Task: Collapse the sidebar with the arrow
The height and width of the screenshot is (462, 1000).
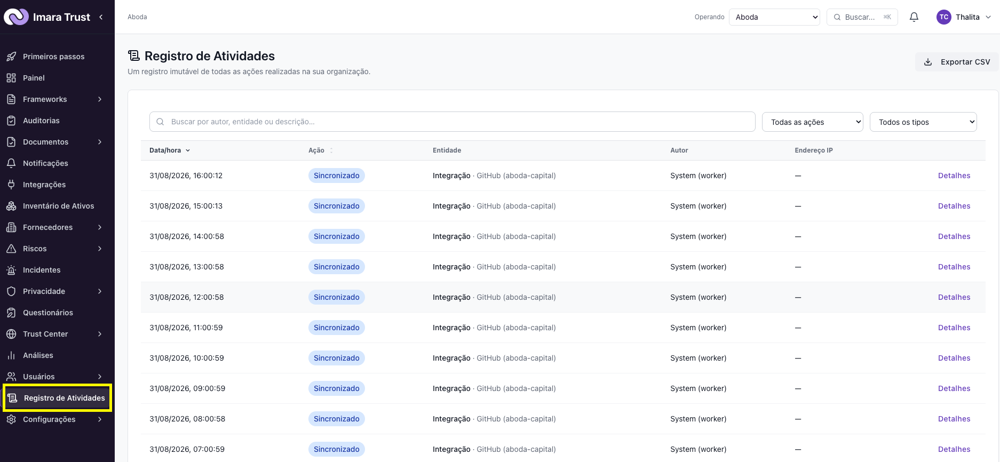Action: click(x=101, y=17)
